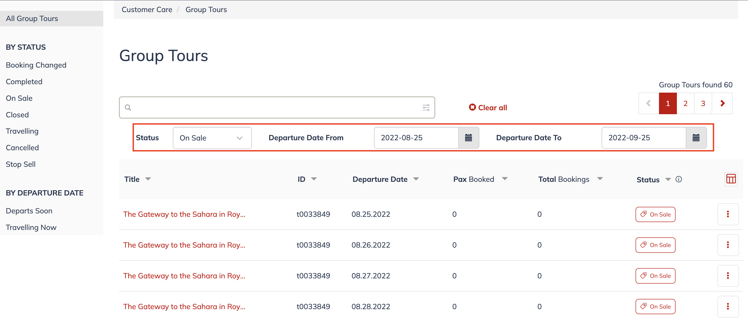Filter by Stop Sell status
This screenshot has height=321, width=748.
(21, 164)
